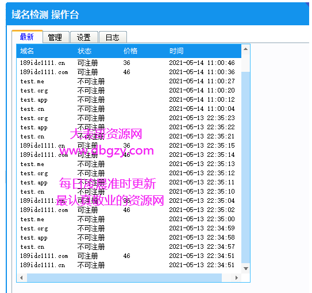Sort by the 状态 column header
Viewport: 312px width, 293px height.
84,51
